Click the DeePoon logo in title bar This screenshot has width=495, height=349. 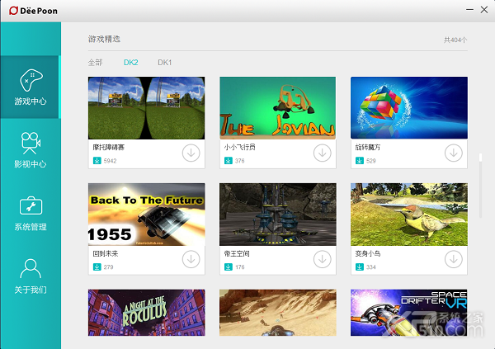[34, 11]
